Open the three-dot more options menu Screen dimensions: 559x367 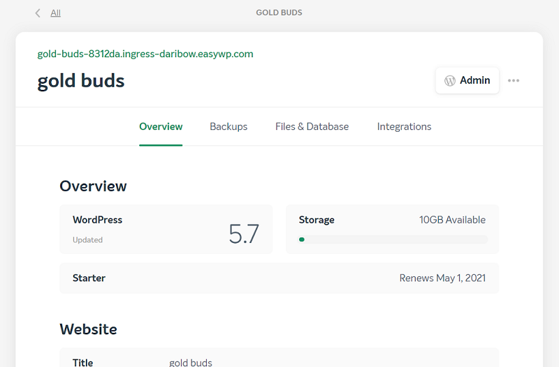(x=514, y=80)
